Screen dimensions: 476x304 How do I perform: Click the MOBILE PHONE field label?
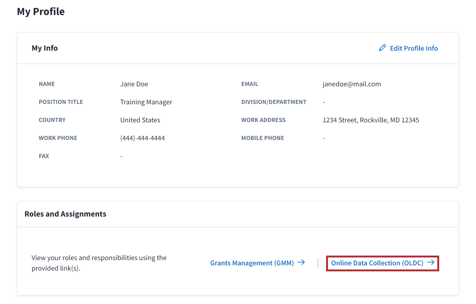tap(263, 138)
